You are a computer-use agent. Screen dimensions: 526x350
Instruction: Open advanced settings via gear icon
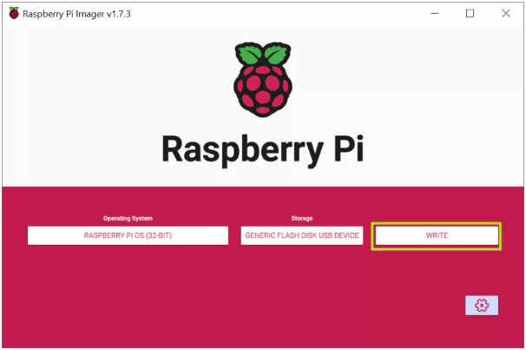point(482,305)
